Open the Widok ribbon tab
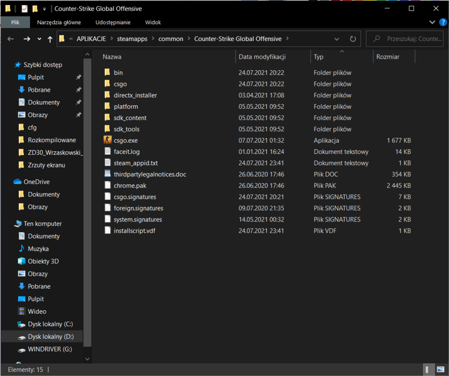Viewport: 449px width, 376px height. pos(153,23)
